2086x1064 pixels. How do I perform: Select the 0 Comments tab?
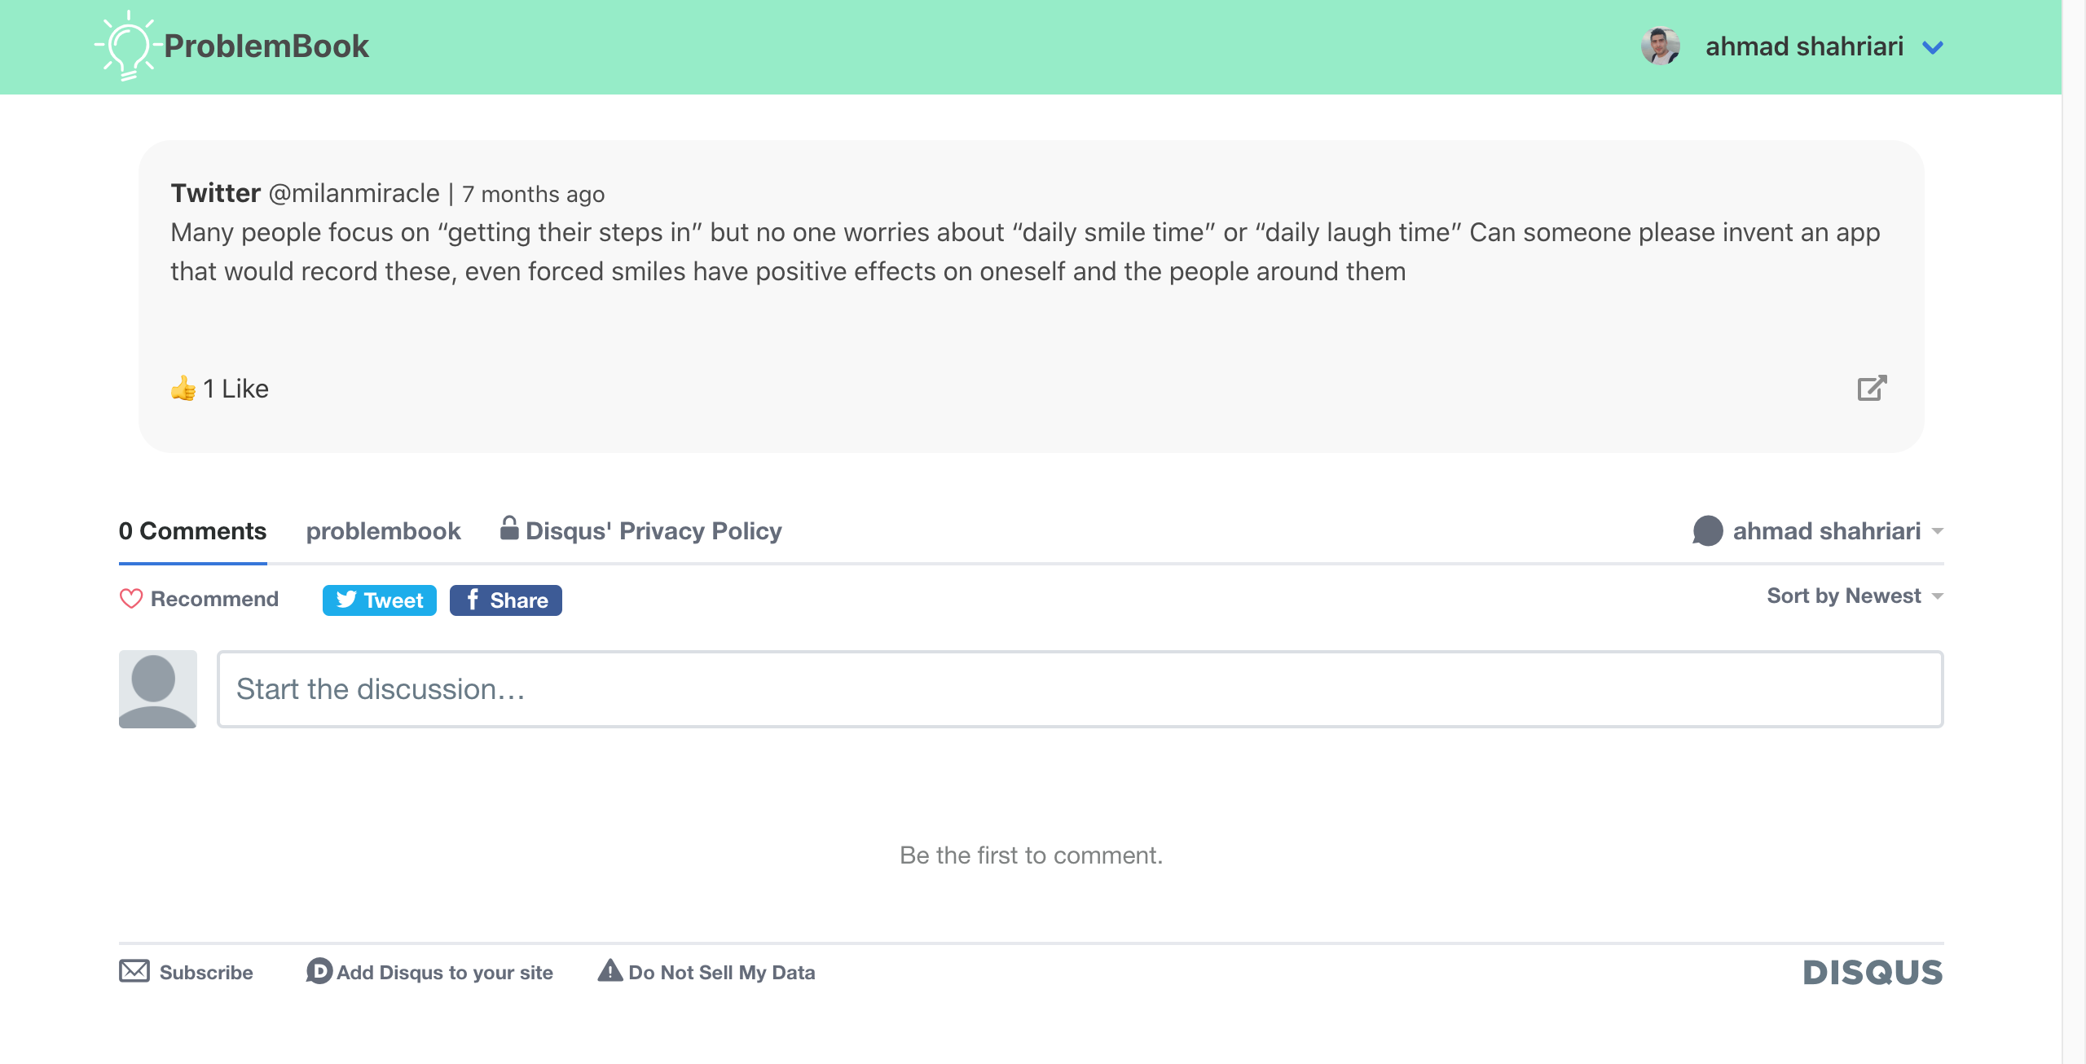tap(192, 531)
